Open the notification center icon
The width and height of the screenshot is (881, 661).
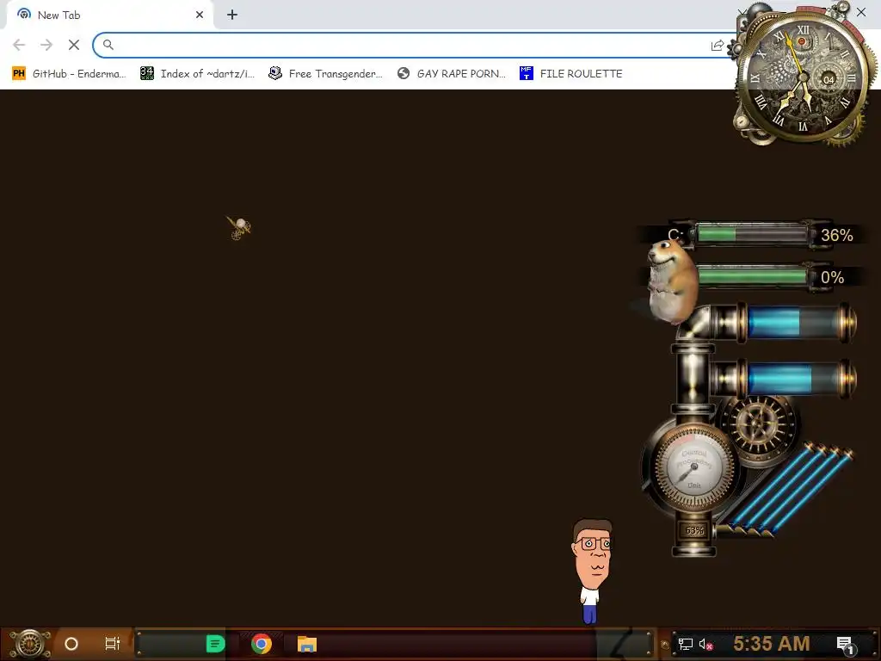tap(846, 645)
